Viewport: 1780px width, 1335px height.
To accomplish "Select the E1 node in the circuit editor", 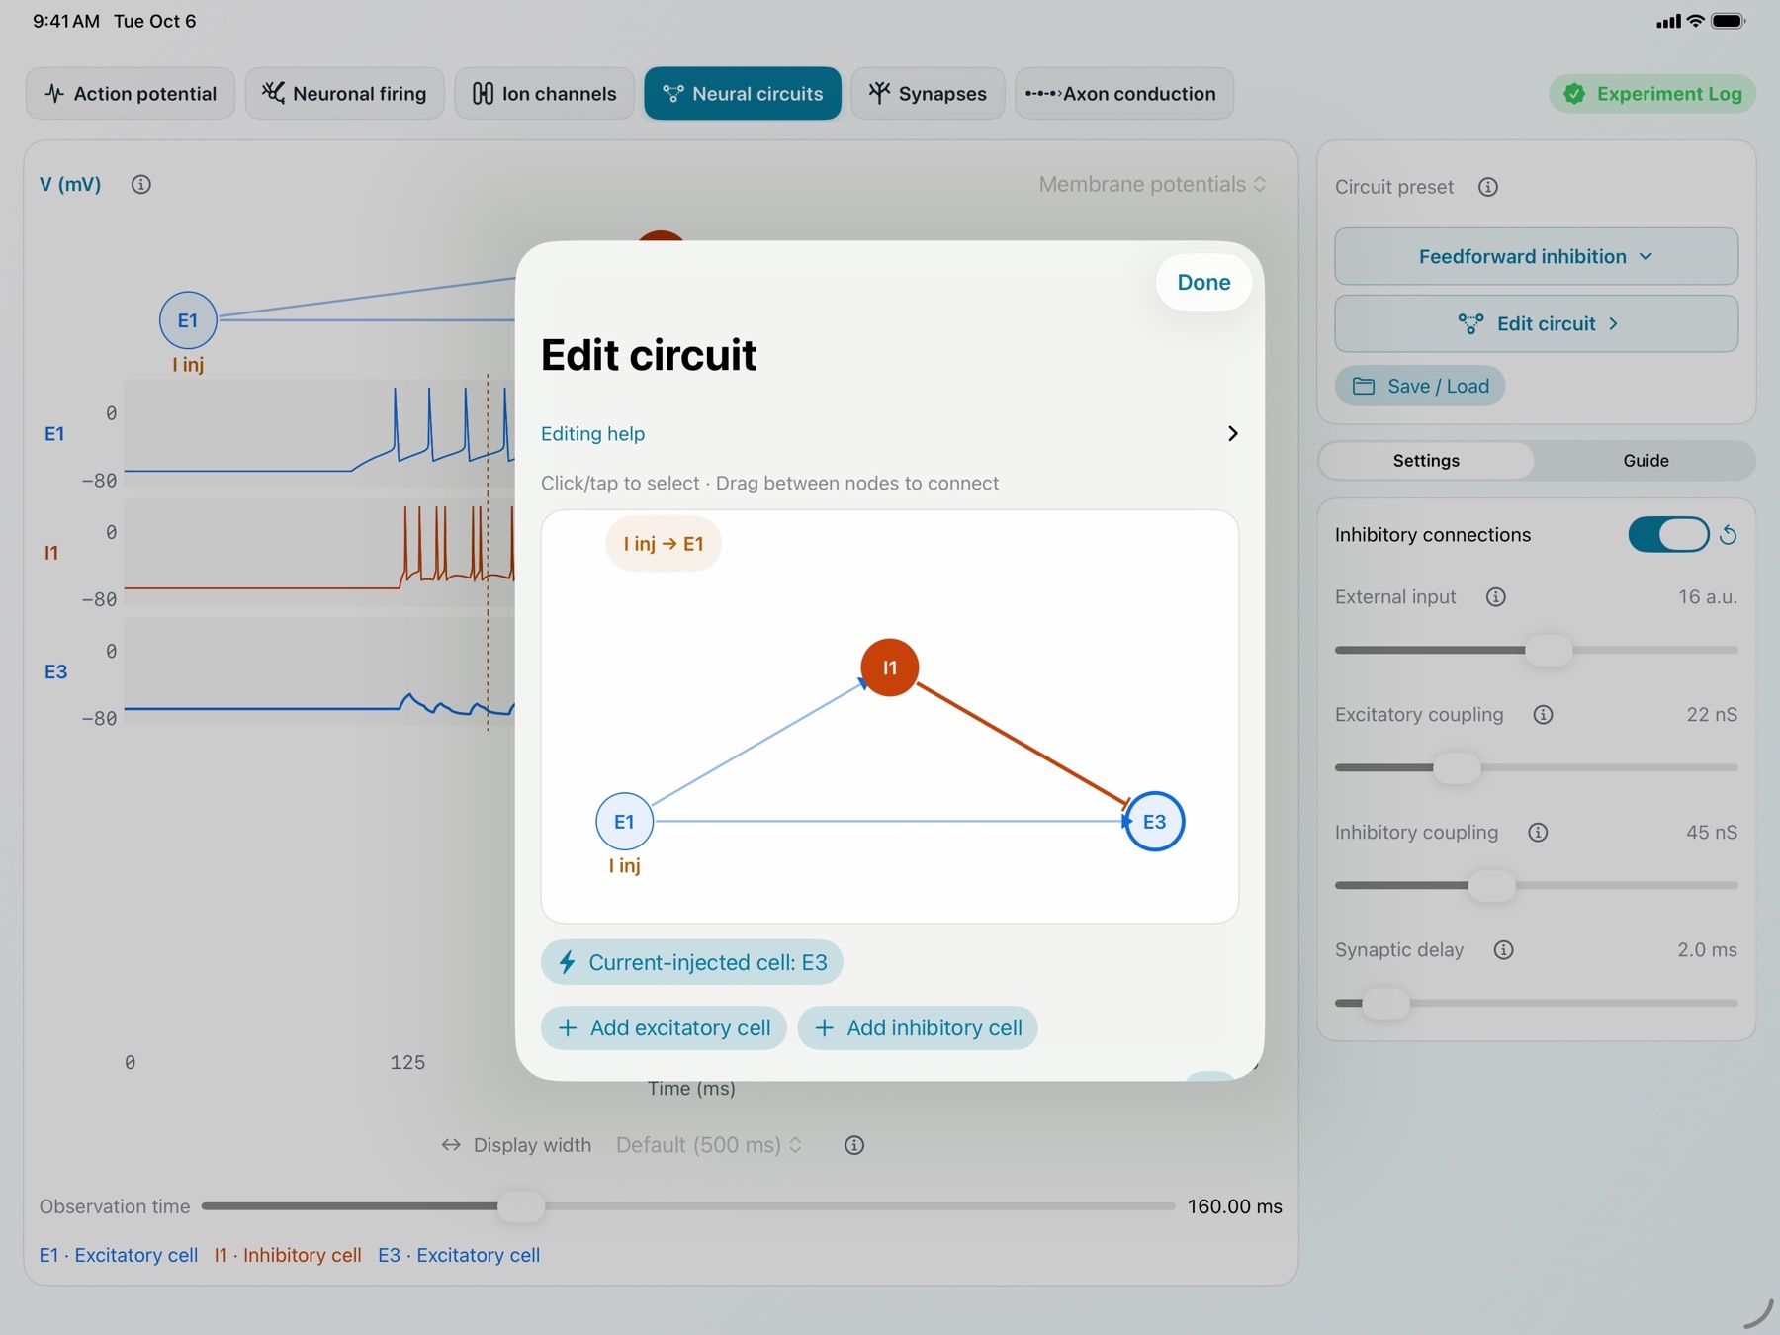I will tap(624, 821).
